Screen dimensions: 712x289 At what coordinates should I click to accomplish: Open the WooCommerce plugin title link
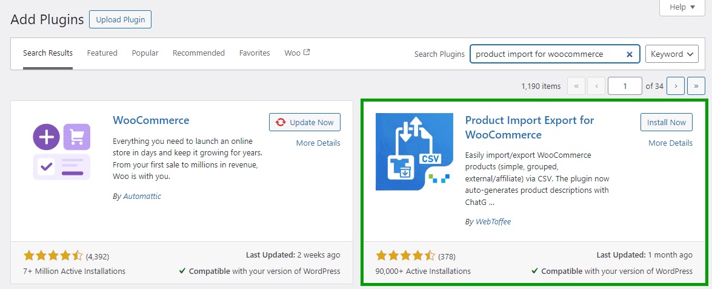(x=151, y=120)
